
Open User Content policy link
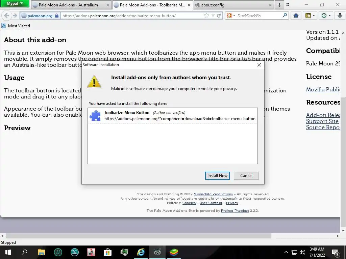click(211, 203)
